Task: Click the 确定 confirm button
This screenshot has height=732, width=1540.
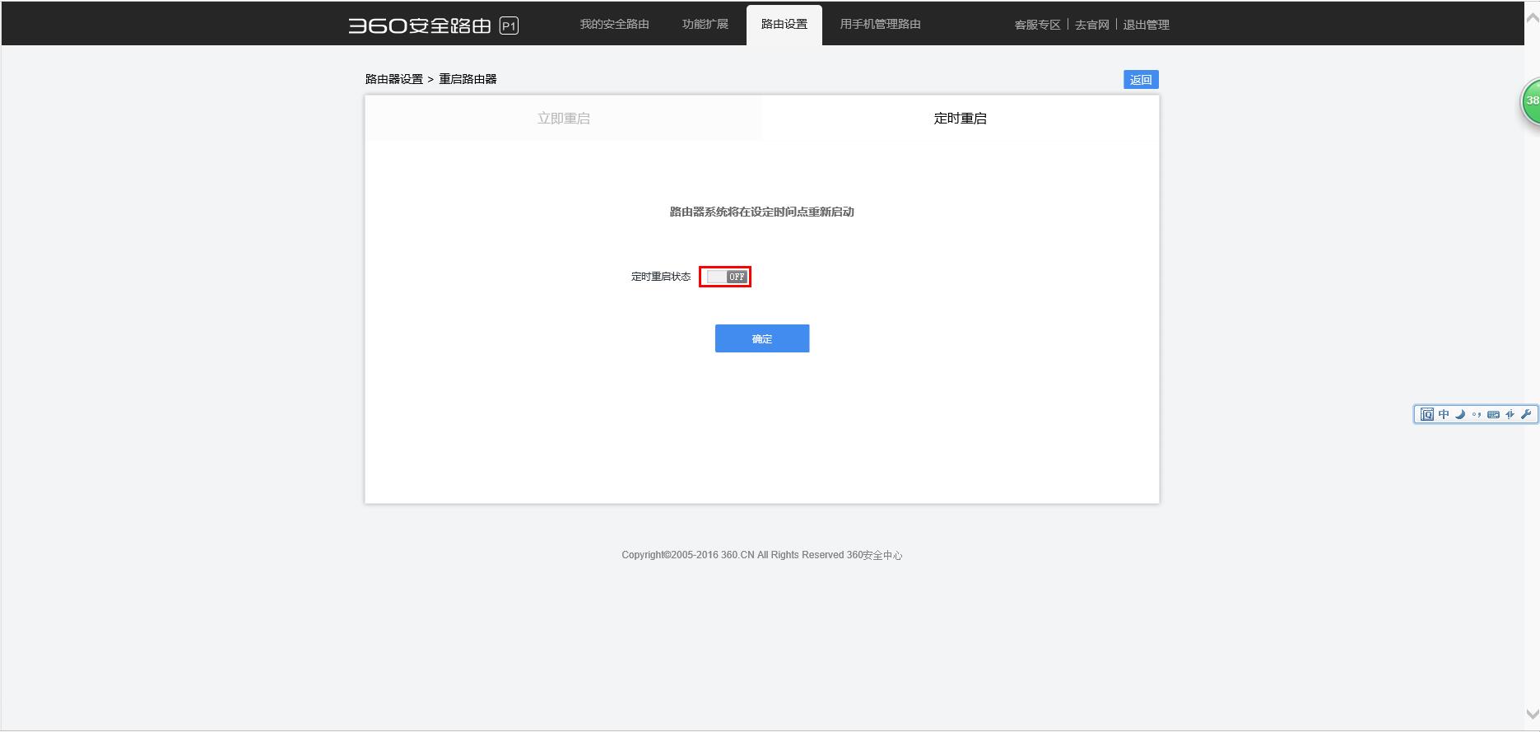Action: click(762, 338)
